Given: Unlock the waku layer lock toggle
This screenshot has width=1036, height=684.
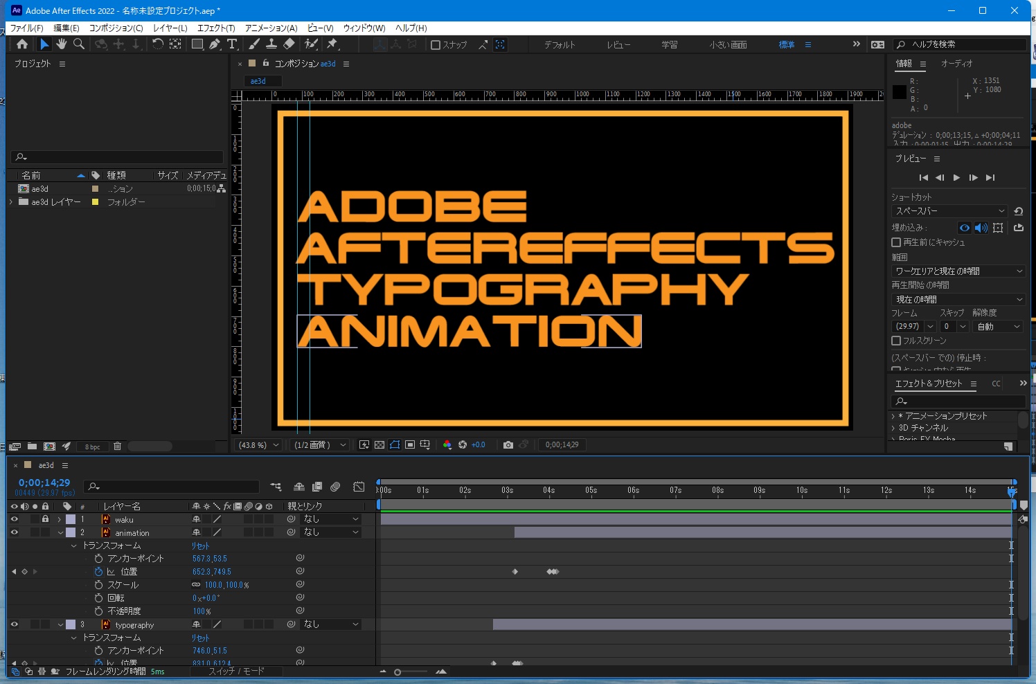Looking at the screenshot, I should pos(45,519).
